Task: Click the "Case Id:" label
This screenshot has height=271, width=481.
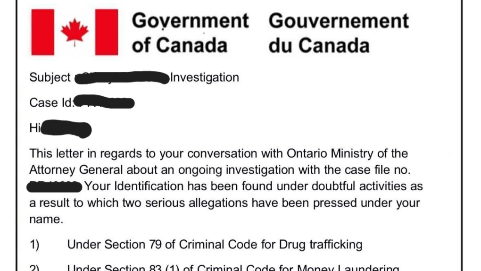Action: (x=51, y=102)
